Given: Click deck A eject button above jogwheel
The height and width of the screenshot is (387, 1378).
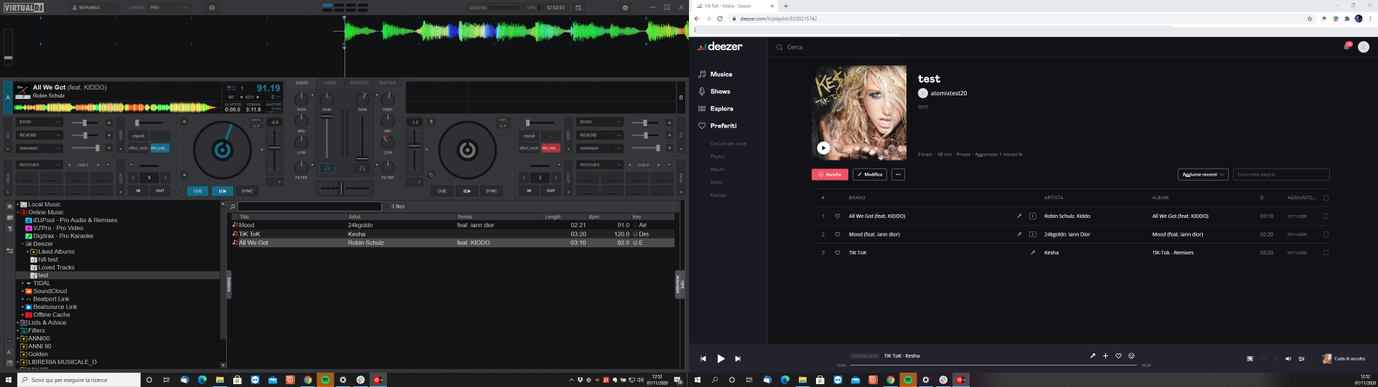Looking at the screenshot, I should point(184,122).
